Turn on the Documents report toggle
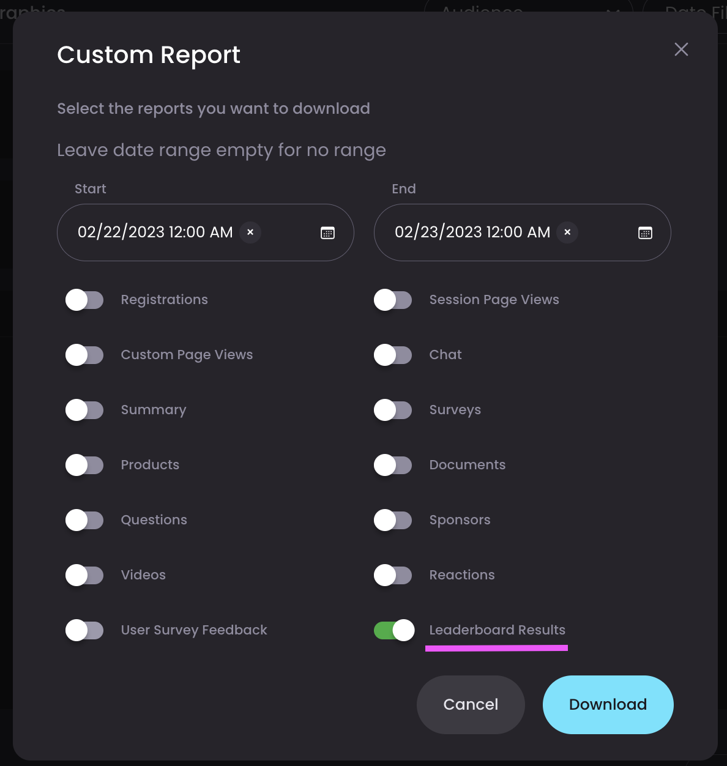727x766 pixels. pos(393,465)
